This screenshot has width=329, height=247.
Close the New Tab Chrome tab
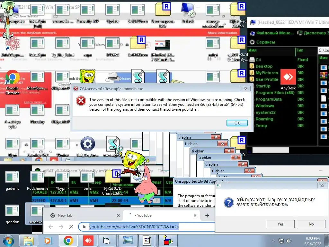[118, 215]
